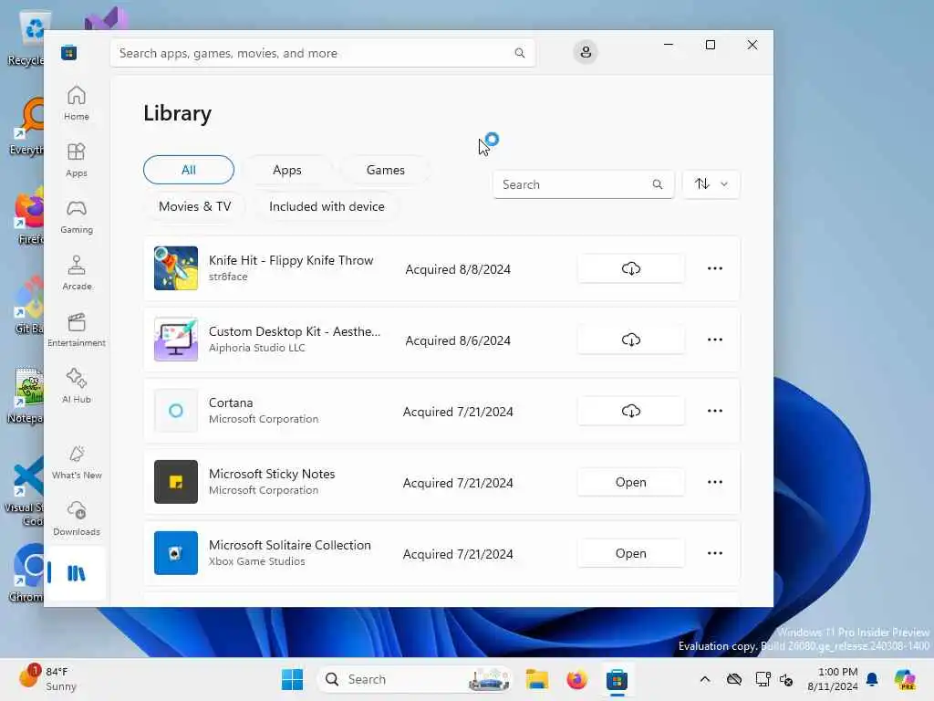Select the Included with device filter
This screenshot has width=934, height=701.
pos(327,206)
